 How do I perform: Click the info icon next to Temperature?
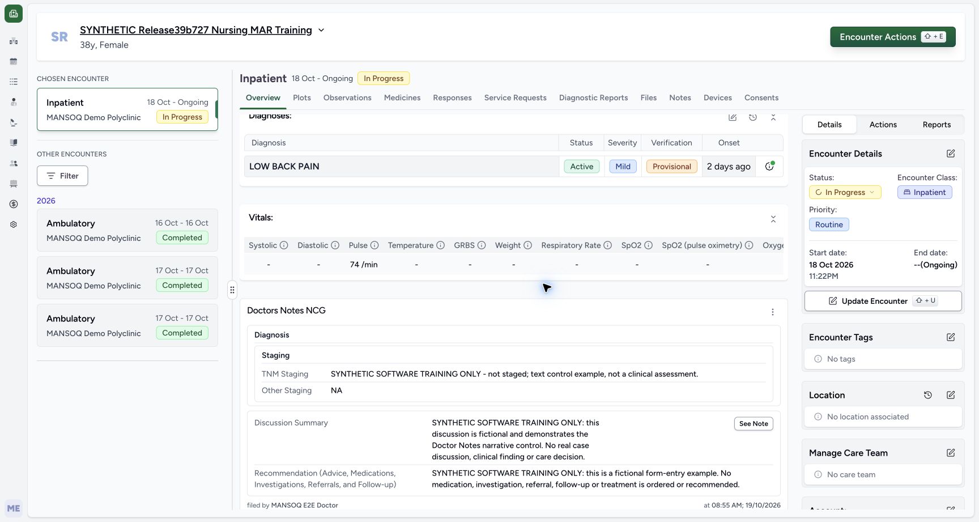pos(440,245)
